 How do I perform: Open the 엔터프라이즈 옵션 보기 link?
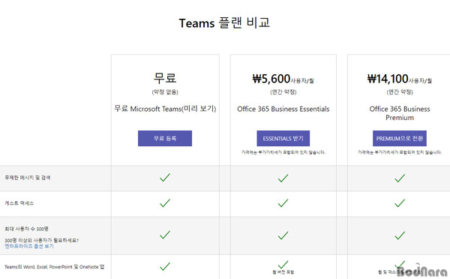[x=29, y=246]
